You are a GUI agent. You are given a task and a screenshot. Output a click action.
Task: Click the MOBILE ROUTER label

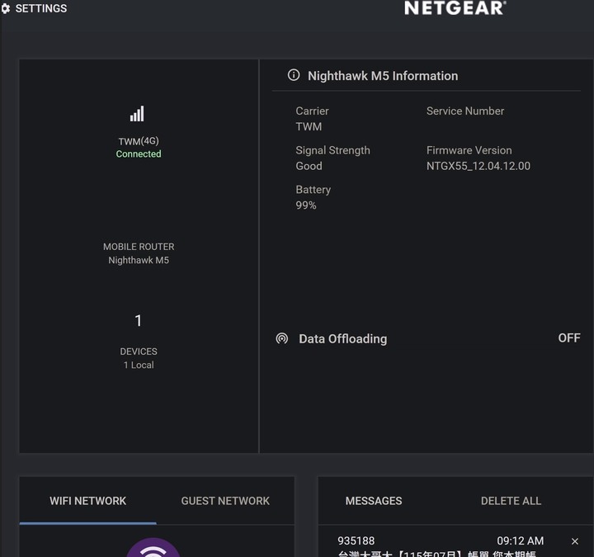click(x=139, y=247)
